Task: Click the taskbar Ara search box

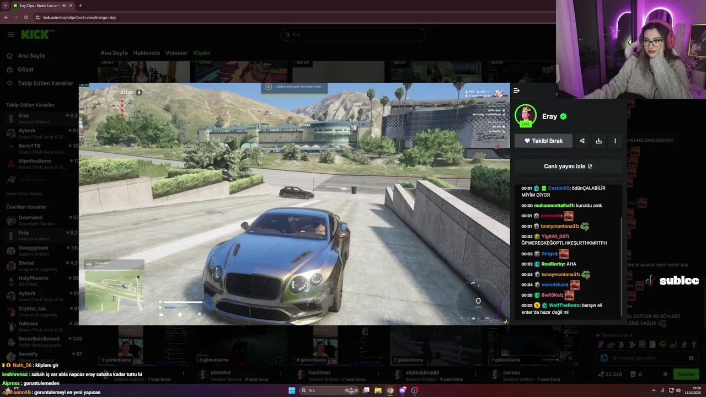Action: (x=329, y=390)
